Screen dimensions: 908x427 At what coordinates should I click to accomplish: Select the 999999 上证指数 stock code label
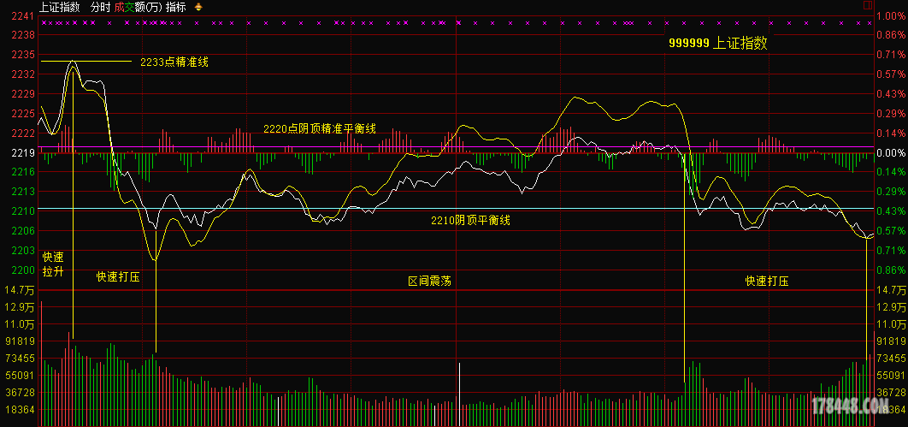[717, 44]
